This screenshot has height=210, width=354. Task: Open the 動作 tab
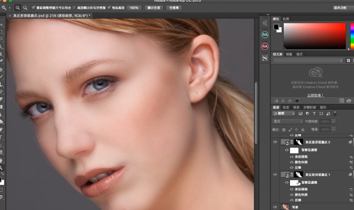coord(323,107)
